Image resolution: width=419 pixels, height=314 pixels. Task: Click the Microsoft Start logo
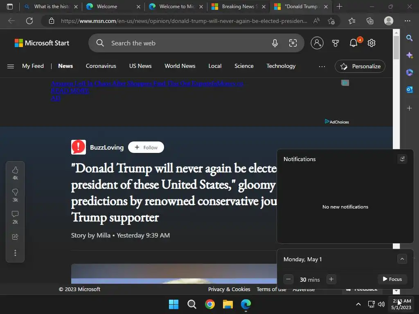coord(42,43)
